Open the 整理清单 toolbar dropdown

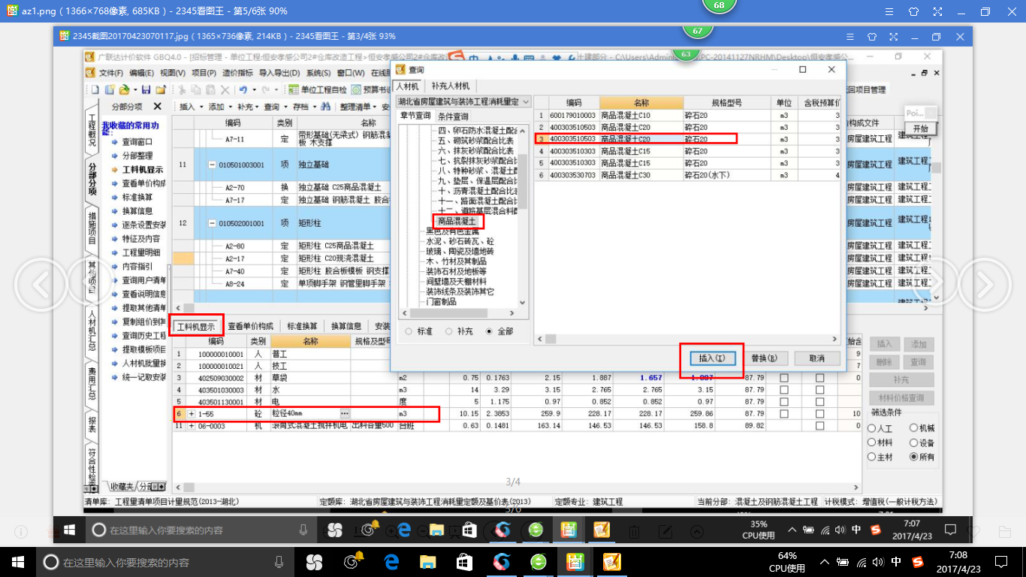point(375,107)
